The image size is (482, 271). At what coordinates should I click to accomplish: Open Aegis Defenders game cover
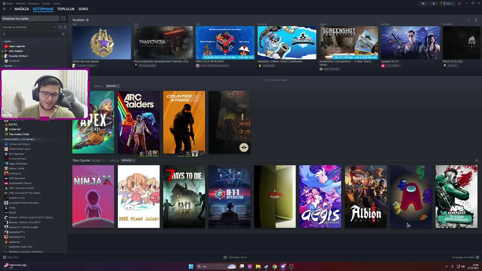320,196
